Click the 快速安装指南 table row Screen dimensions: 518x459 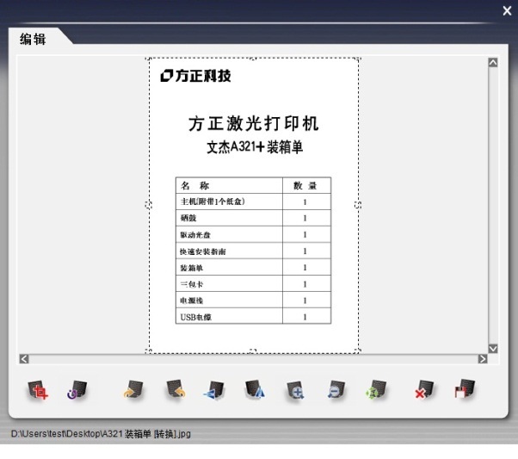[x=253, y=251]
